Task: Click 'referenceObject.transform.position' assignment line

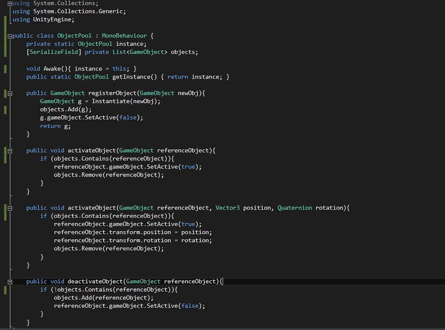Action: point(133,232)
